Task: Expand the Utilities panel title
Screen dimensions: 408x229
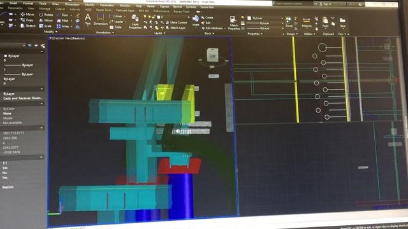Action: coord(309,34)
